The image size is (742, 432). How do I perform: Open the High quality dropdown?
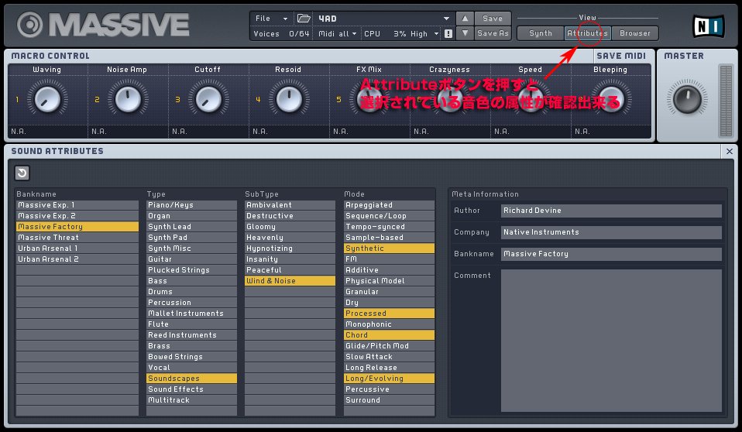click(424, 33)
